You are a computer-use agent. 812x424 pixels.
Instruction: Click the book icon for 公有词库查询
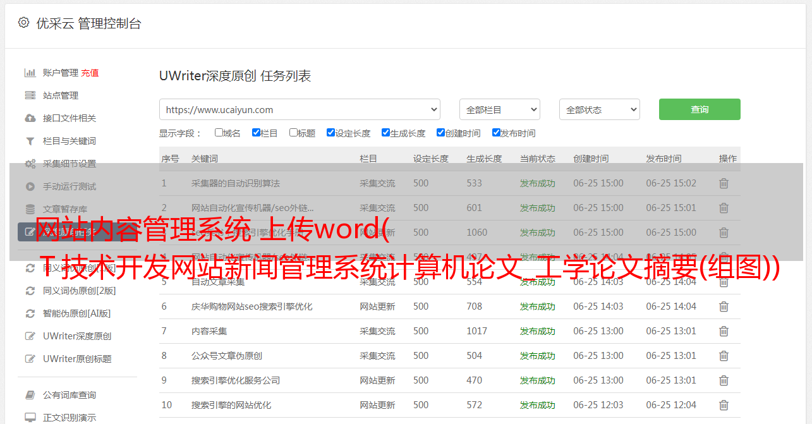coord(30,395)
